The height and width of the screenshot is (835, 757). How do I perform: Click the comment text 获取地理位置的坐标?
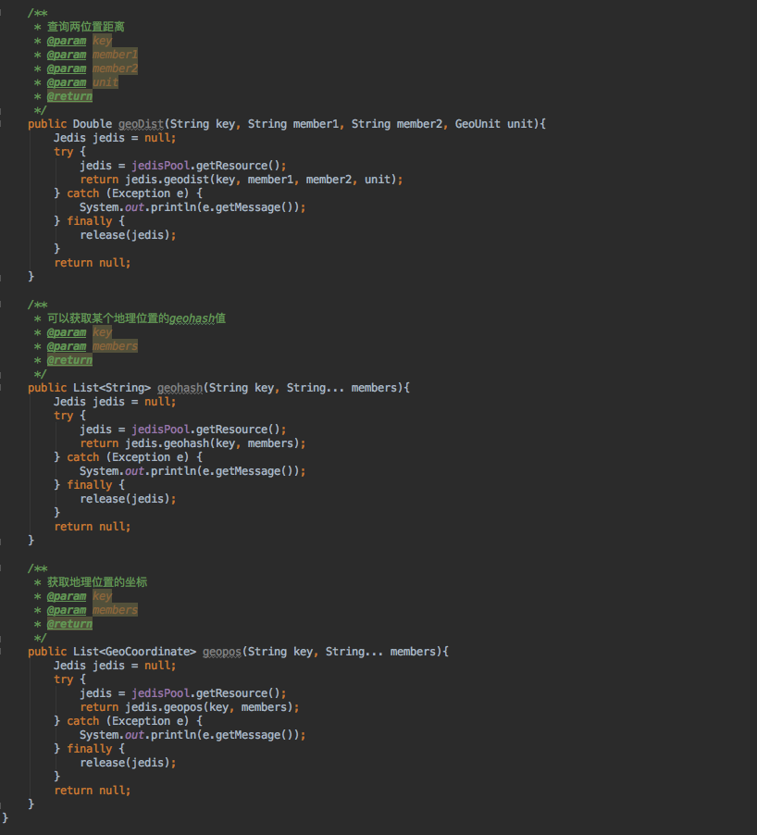97,582
